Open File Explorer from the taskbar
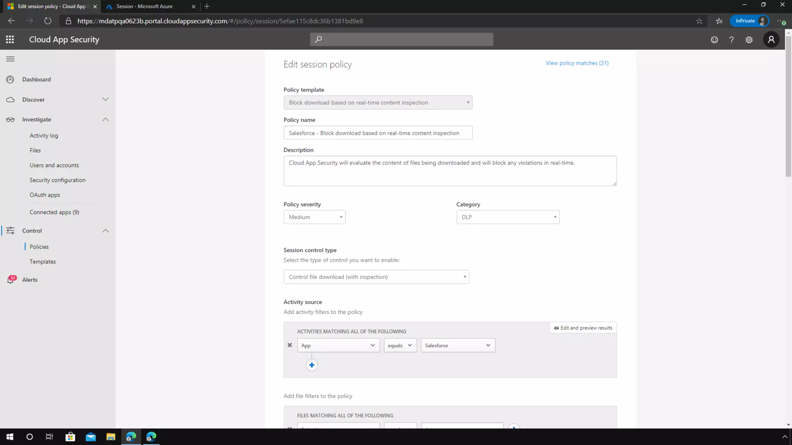792x445 pixels. [111, 437]
